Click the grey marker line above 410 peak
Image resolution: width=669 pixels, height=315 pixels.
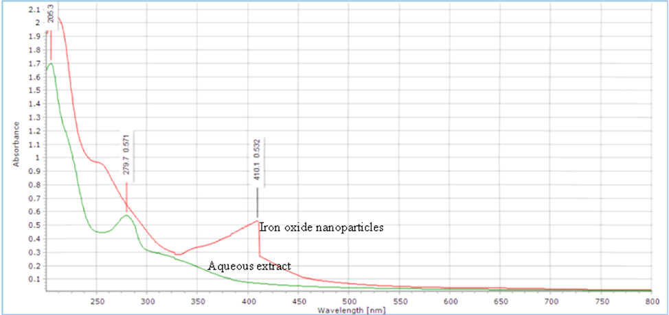(x=258, y=203)
